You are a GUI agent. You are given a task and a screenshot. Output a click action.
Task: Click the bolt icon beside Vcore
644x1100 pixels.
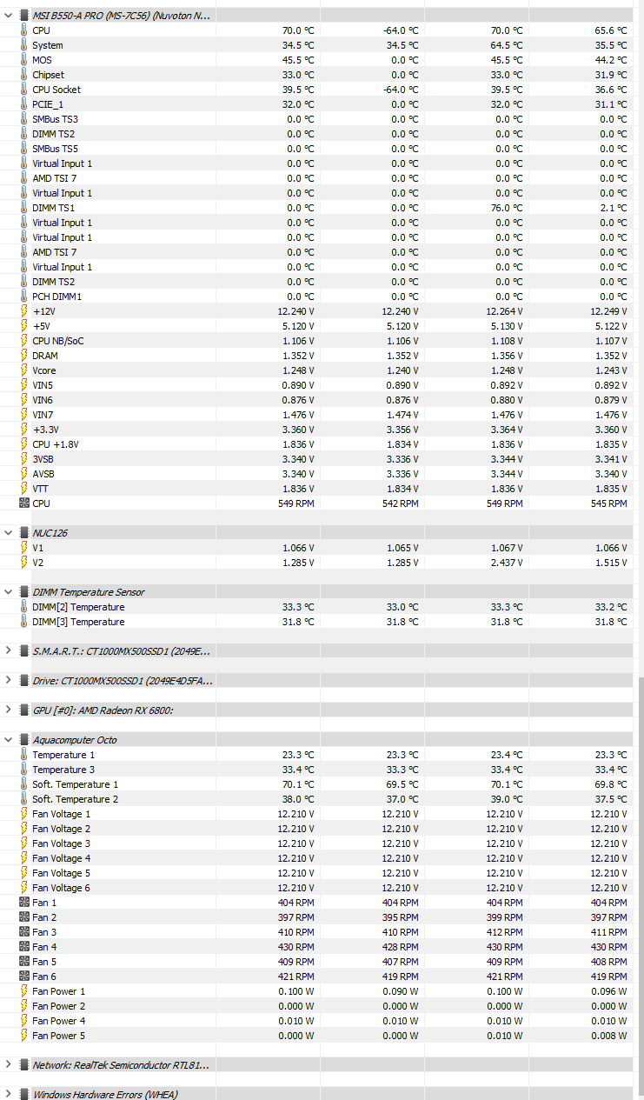tap(24, 370)
